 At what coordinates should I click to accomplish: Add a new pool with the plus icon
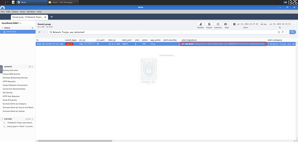[32, 28]
